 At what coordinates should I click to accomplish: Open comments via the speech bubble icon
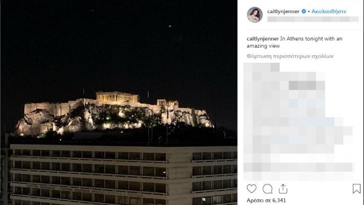(267, 189)
